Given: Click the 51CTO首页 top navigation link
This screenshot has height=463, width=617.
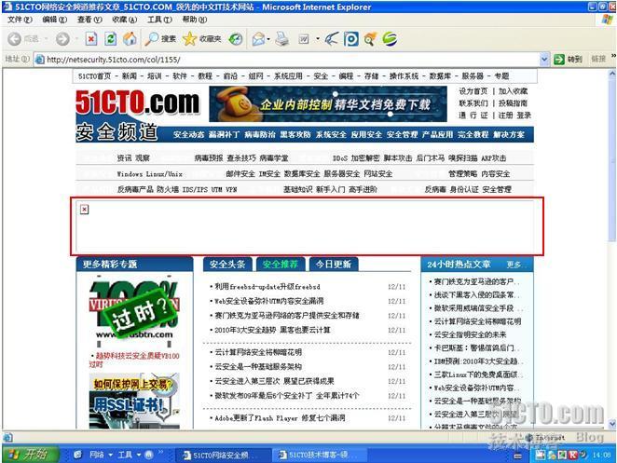Looking at the screenshot, I should pos(94,75).
